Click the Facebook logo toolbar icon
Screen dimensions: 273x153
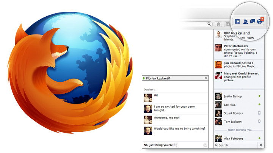click(x=237, y=21)
